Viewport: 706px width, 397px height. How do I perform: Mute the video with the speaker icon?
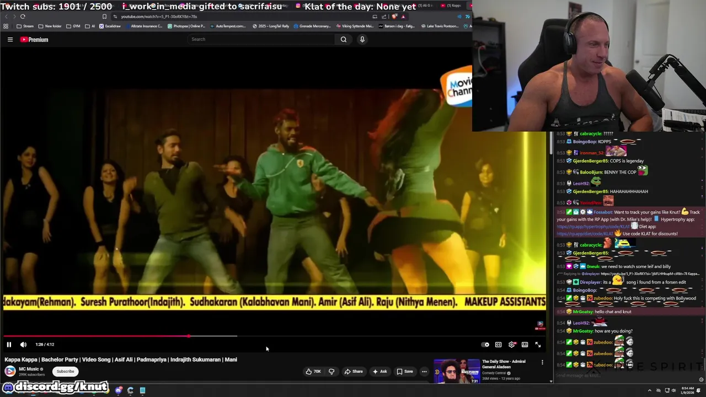(23, 345)
